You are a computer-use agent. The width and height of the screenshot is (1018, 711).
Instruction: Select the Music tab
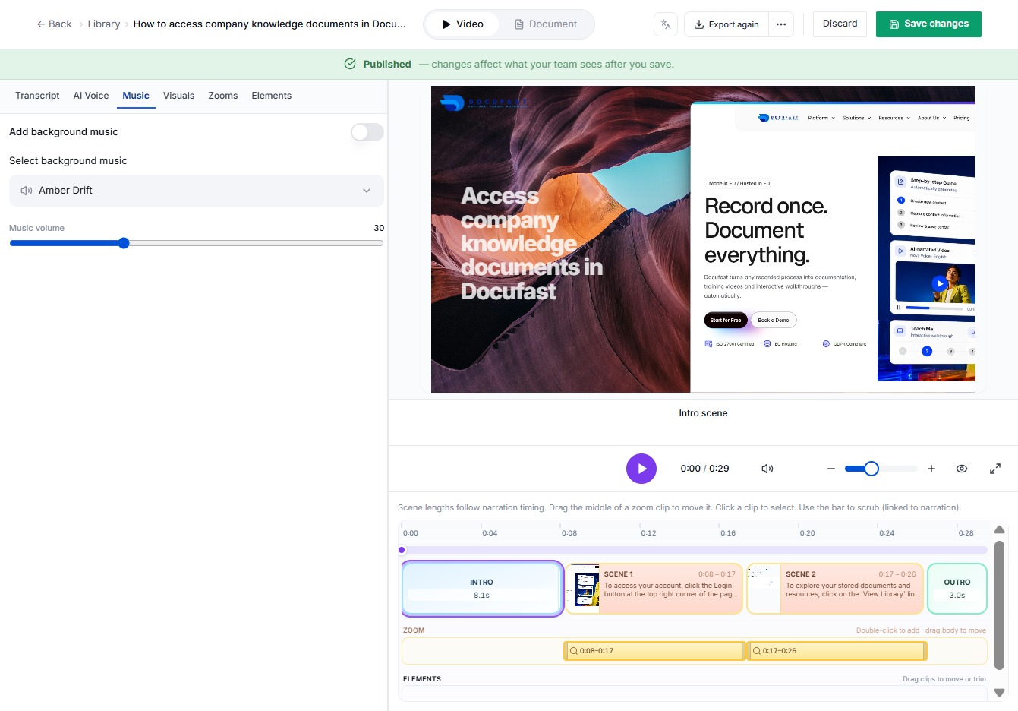coord(136,96)
